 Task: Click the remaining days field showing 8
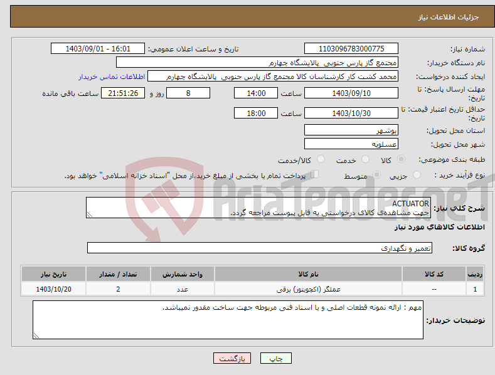click(x=188, y=93)
